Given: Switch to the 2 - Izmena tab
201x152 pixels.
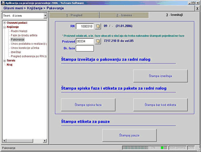Looking at the screenshot, I should pyautogui.click(x=124, y=15).
